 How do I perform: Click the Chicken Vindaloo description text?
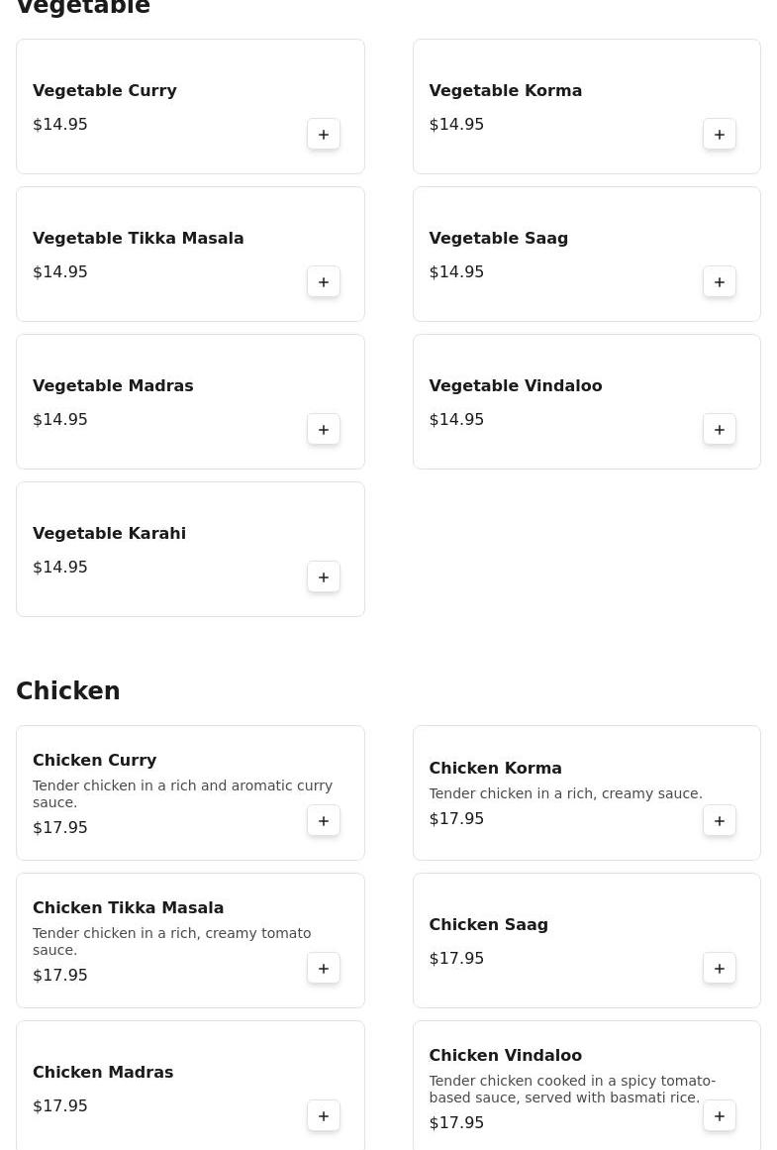click(572, 1090)
